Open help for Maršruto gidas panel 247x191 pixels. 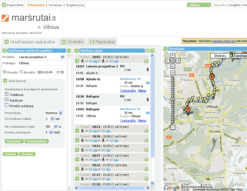coord(76,51)
